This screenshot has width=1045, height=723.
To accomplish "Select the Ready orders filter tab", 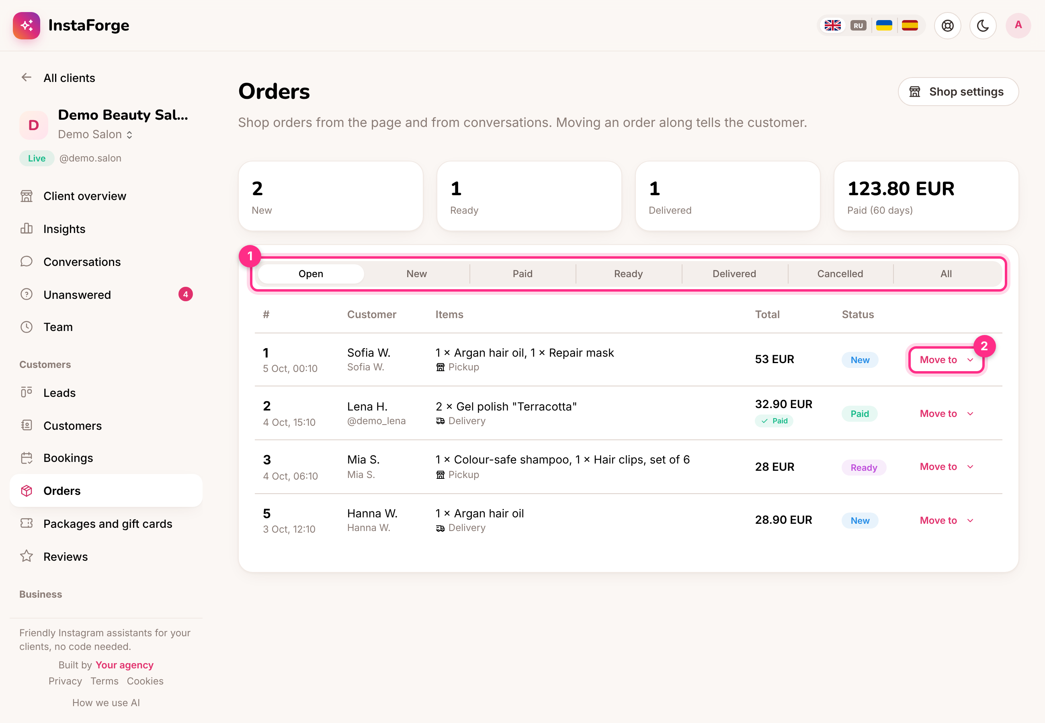I will [x=628, y=274].
